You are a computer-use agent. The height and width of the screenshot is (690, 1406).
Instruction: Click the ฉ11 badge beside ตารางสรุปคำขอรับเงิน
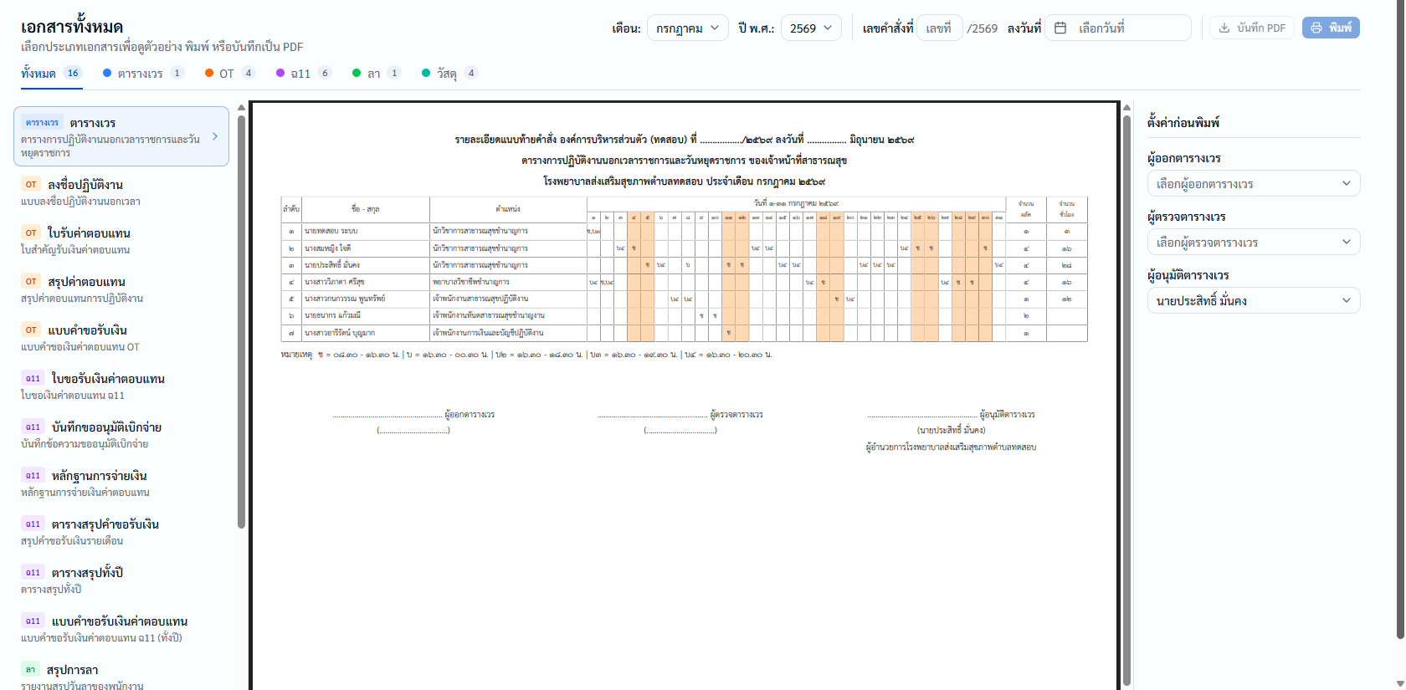point(33,524)
